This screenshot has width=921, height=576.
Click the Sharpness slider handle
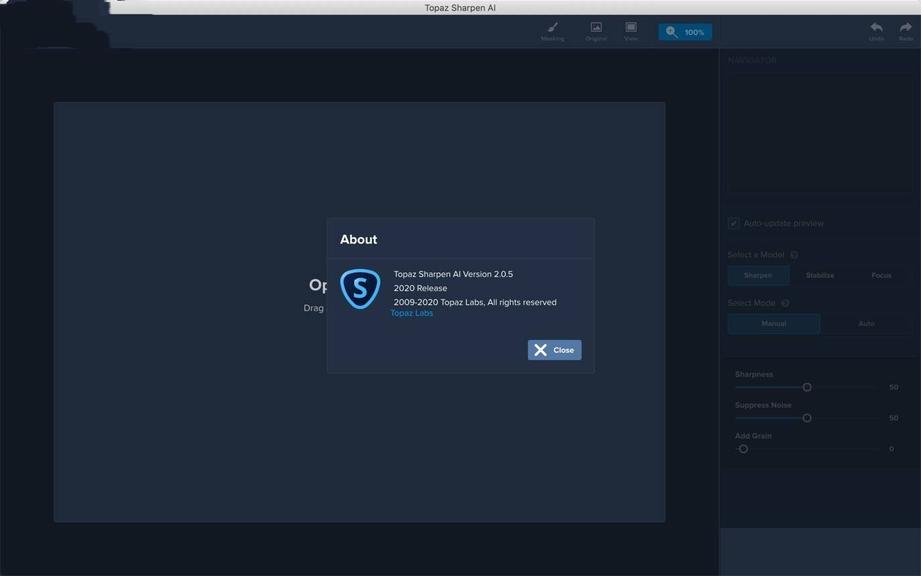click(807, 388)
